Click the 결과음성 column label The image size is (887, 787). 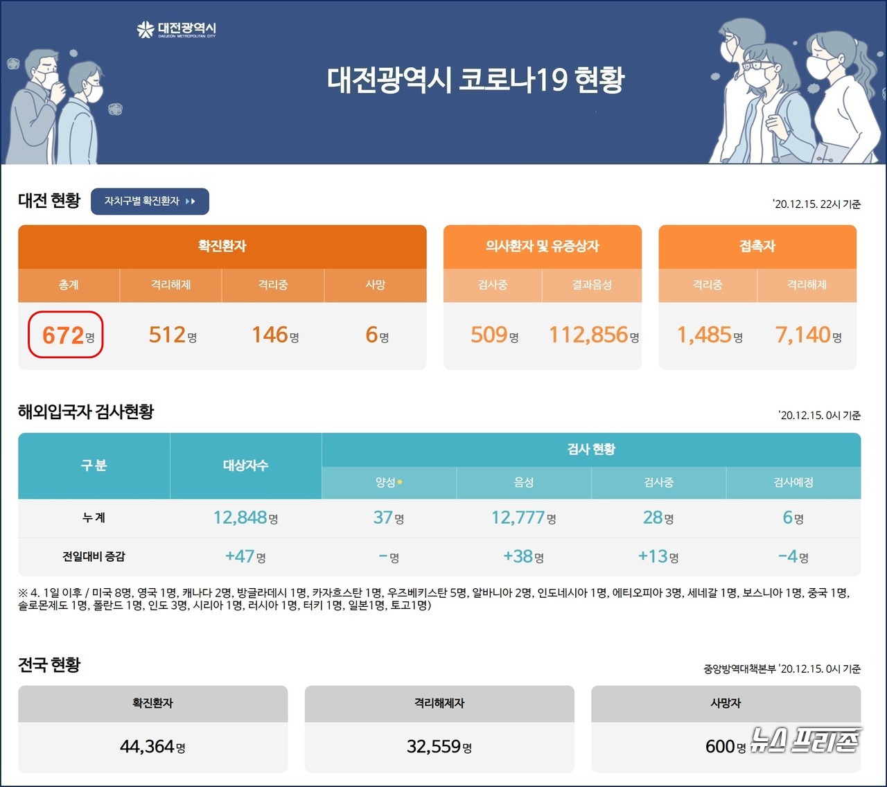[592, 285]
